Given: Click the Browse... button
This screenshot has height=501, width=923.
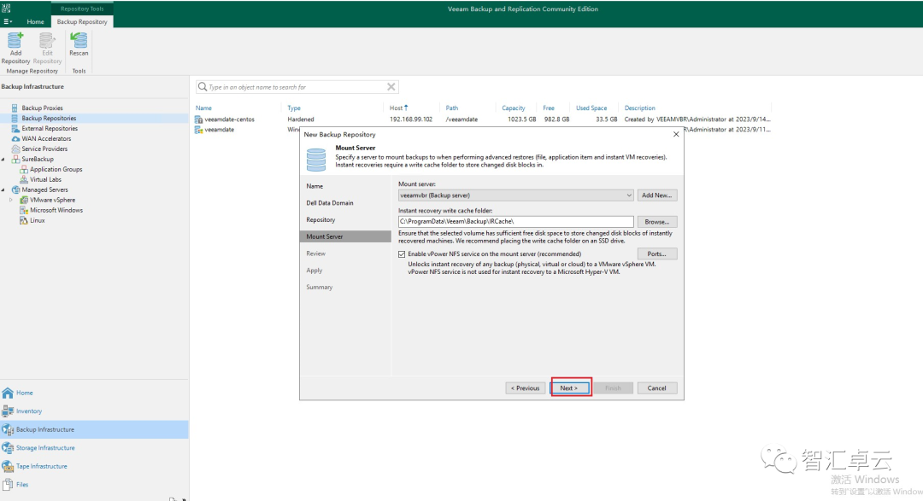Looking at the screenshot, I should [657, 222].
